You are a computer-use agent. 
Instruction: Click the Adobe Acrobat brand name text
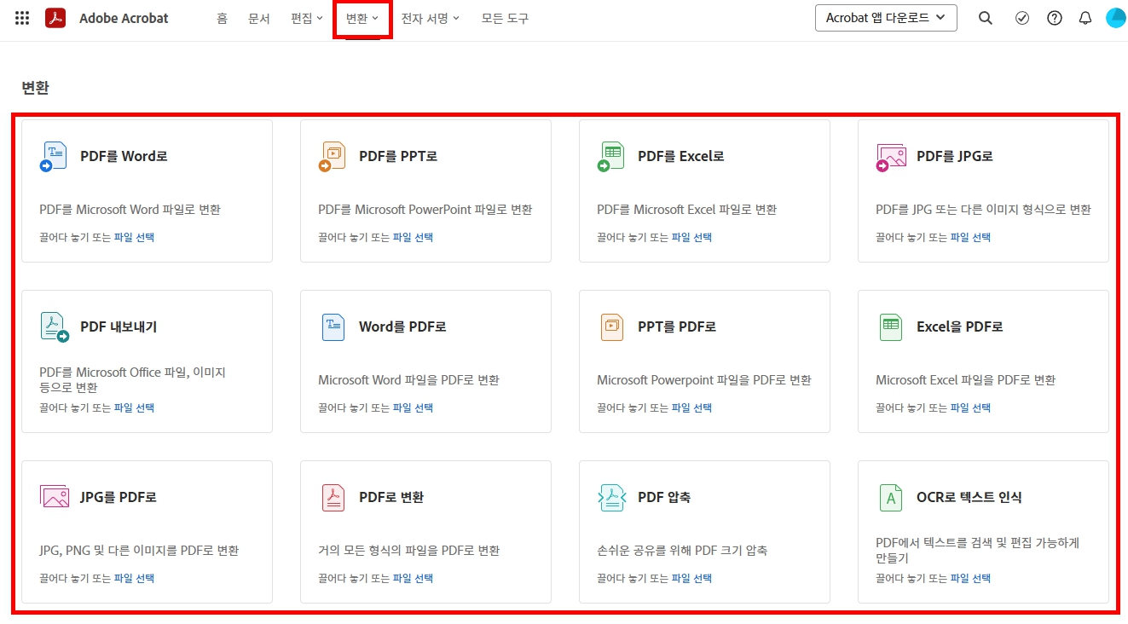[124, 18]
